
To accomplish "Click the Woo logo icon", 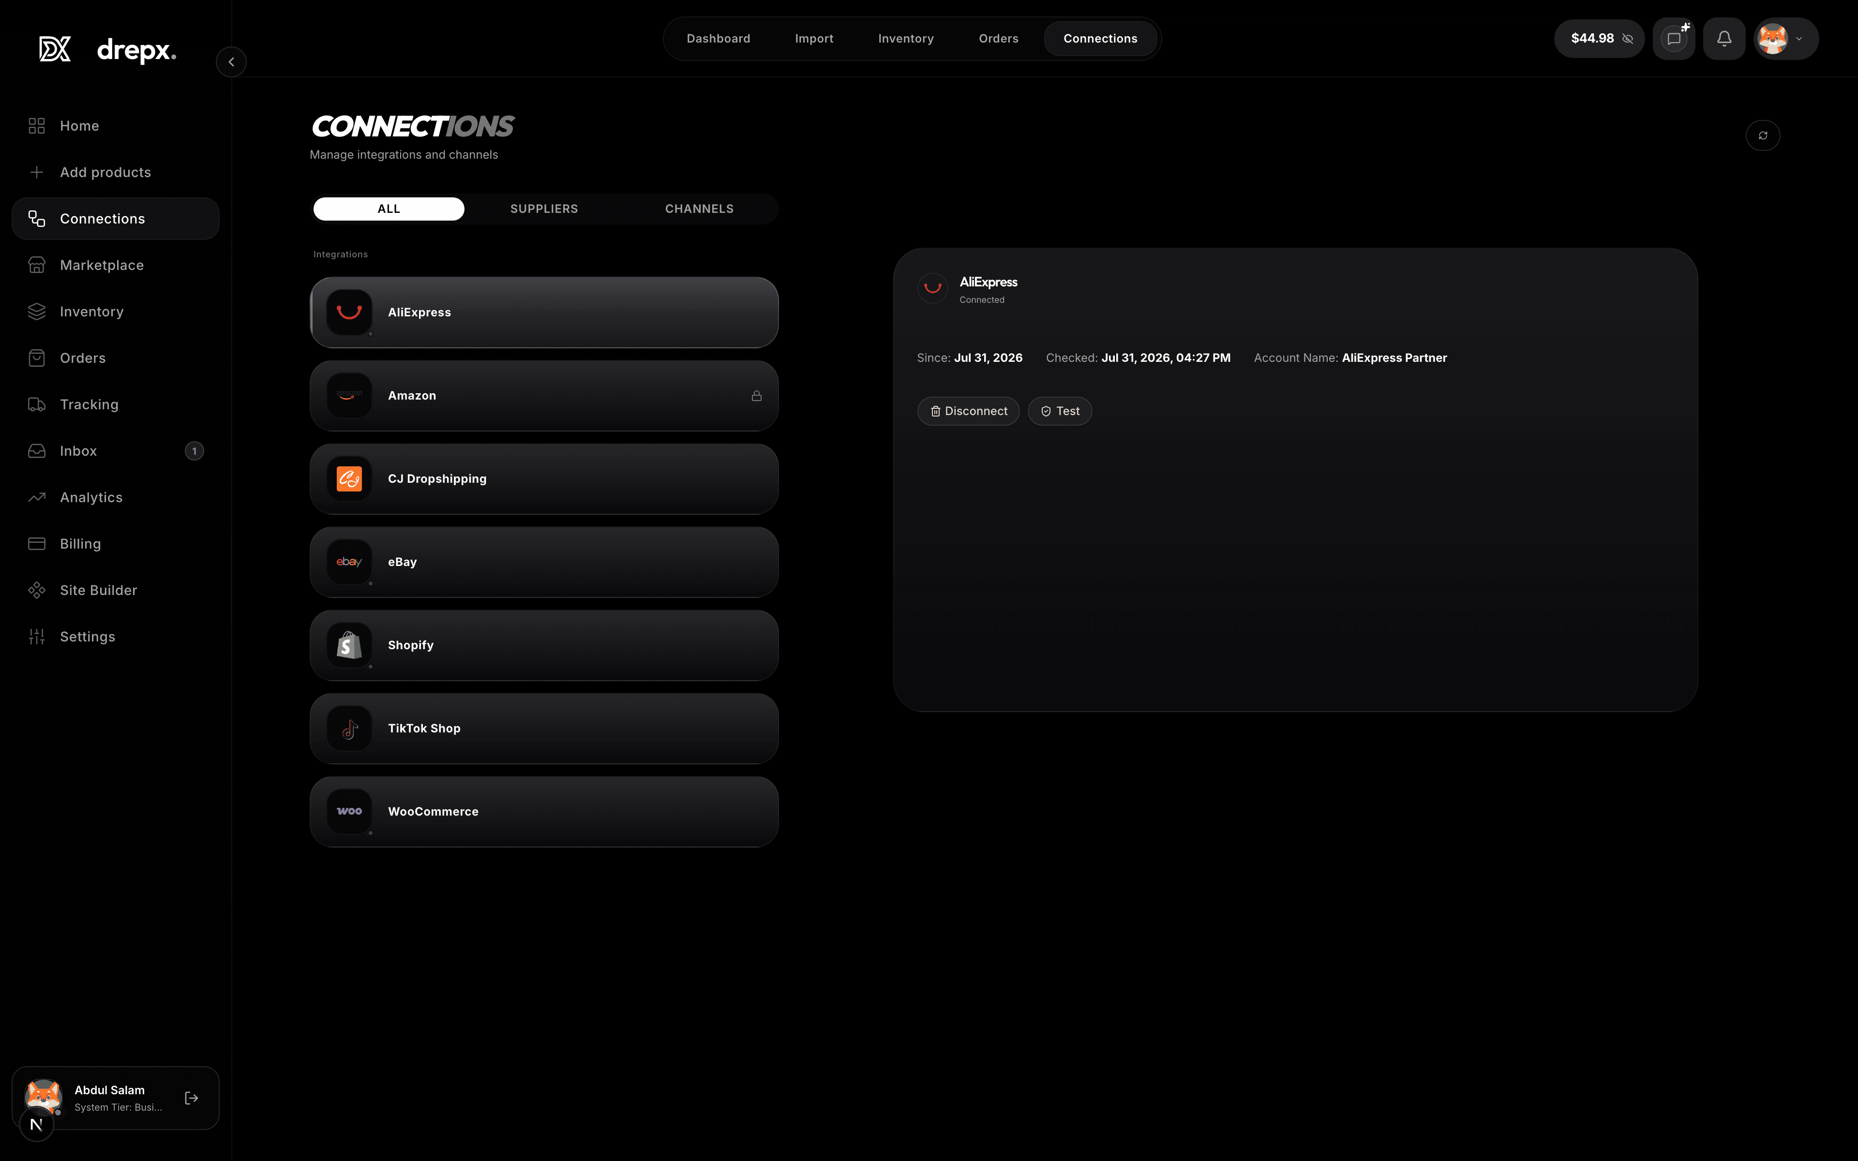I will [x=349, y=812].
